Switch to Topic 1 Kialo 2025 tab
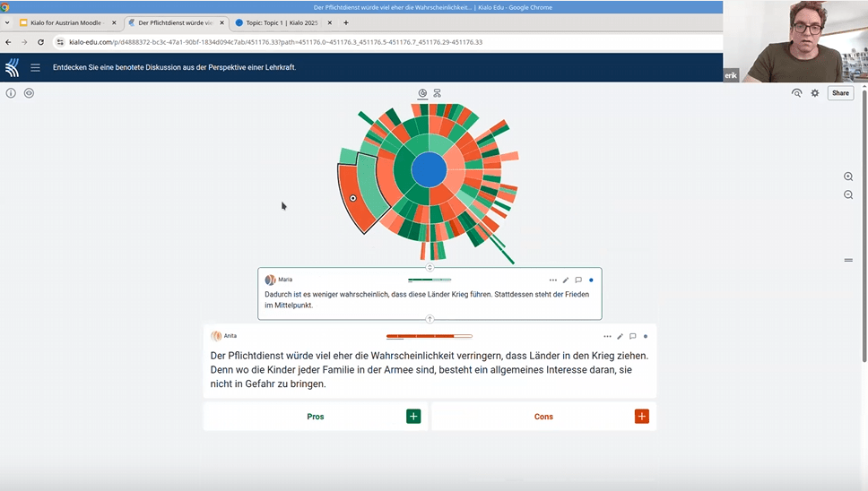The image size is (868, 491). click(x=281, y=22)
